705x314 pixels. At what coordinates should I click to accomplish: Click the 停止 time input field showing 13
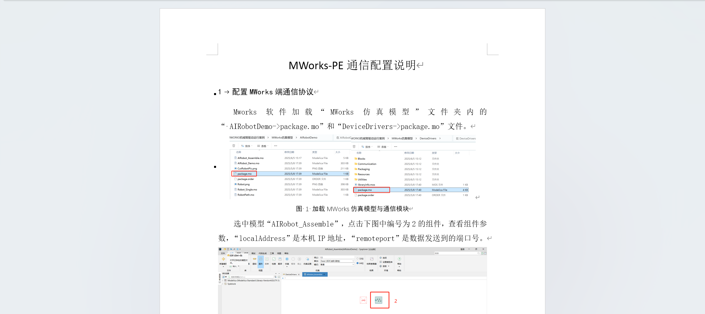tap(337, 258)
